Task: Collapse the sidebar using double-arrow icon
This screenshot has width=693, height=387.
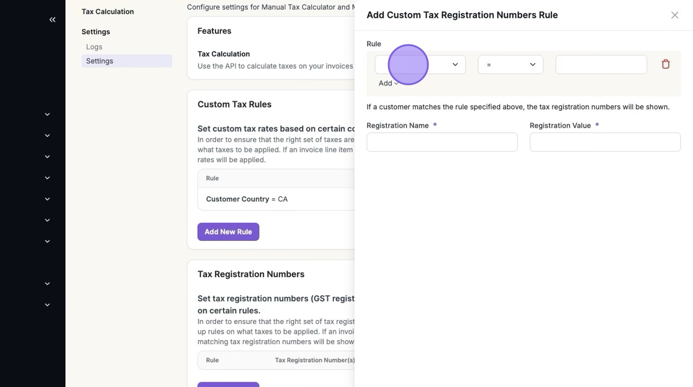Action: (x=53, y=20)
